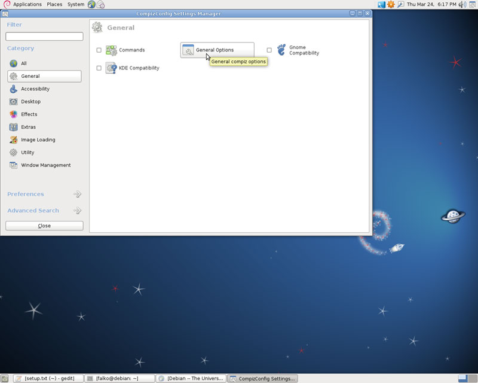Open the Applications menu
Image resolution: width=478 pixels, height=383 pixels.
[27, 4]
